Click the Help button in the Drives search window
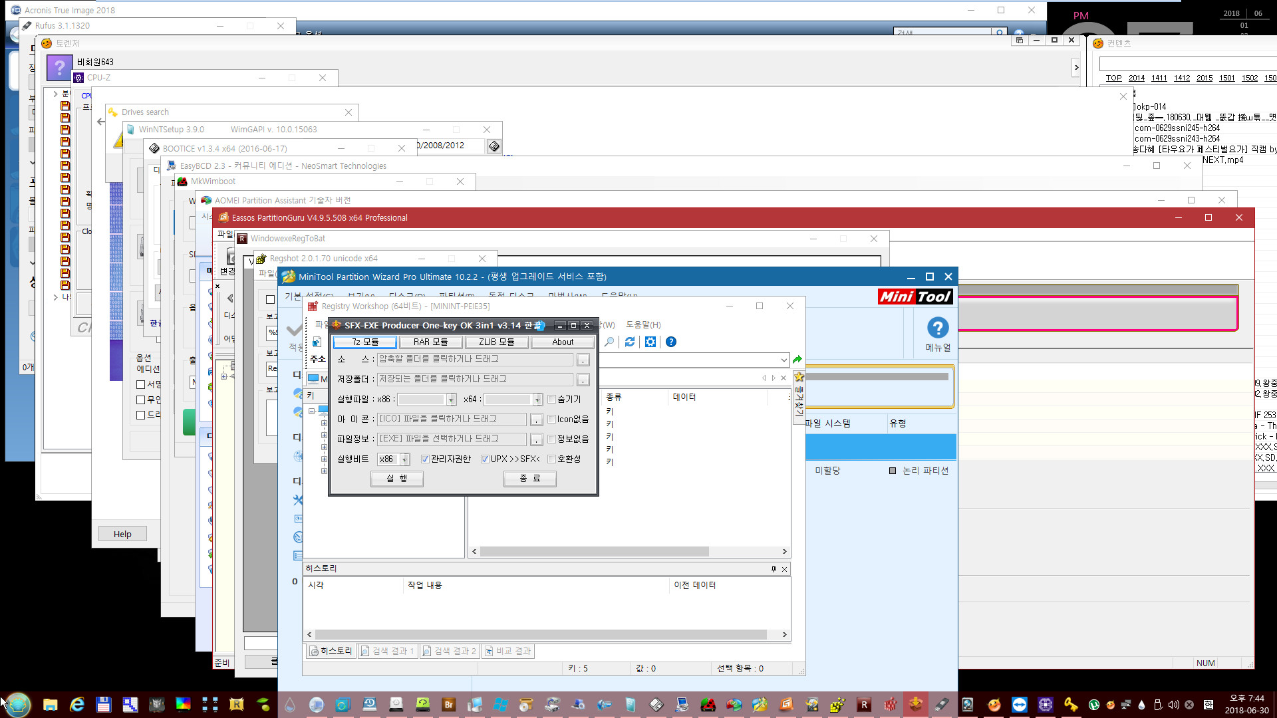The image size is (1277, 718). click(x=122, y=534)
